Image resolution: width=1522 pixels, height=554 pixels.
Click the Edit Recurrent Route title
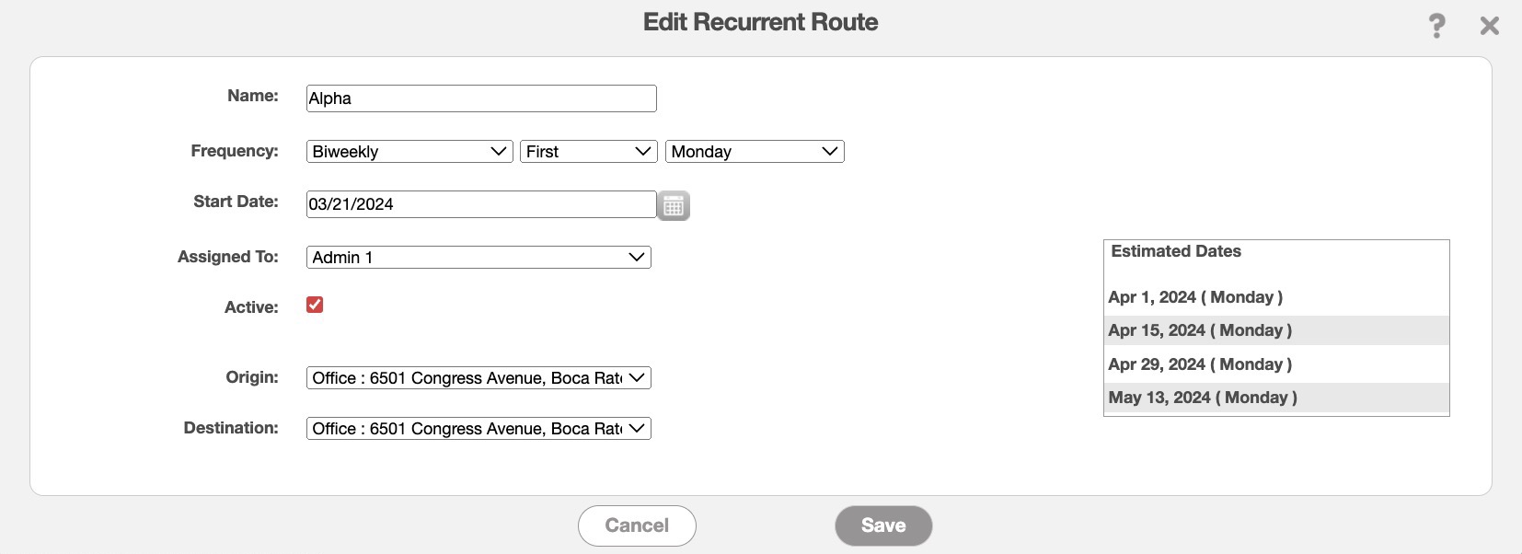pos(760,22)
